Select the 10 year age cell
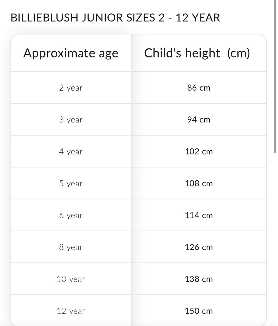 71,279
